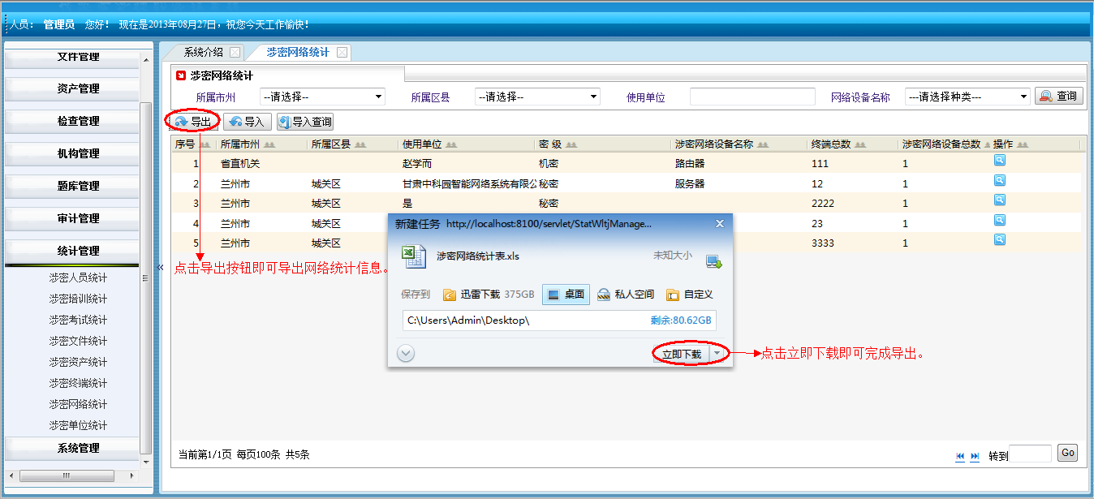This screenshot has height=499, width=1094.
Task: Open the 所属区县 dropdown
Action: pyautogui.click(x=537, y=97)
